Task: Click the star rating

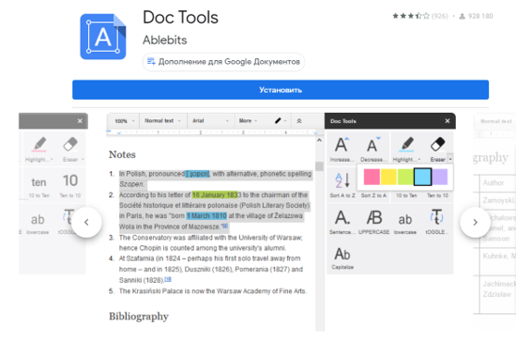Action: (x=411, y=16)
